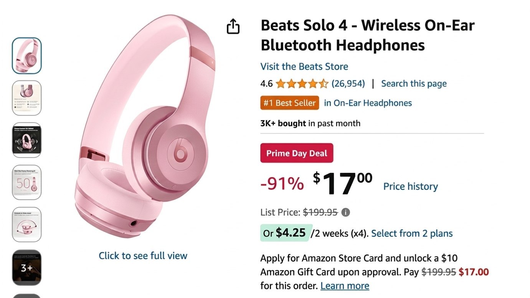Viewport: 530px width, 298px height.
Task: Open the Price history link
Action: (x=411, y=186)
